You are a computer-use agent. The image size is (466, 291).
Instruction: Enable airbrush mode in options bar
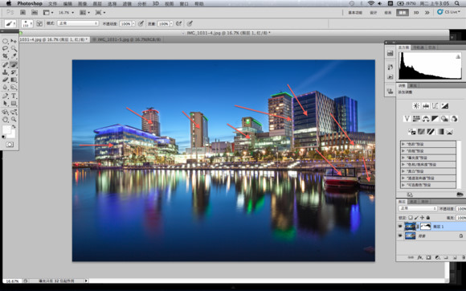[x=179, y=23]
